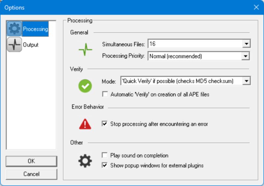Screen dimensions: 264x186
Task: Click the Output waveform icon in sidebar
Action: coord(15,45)
